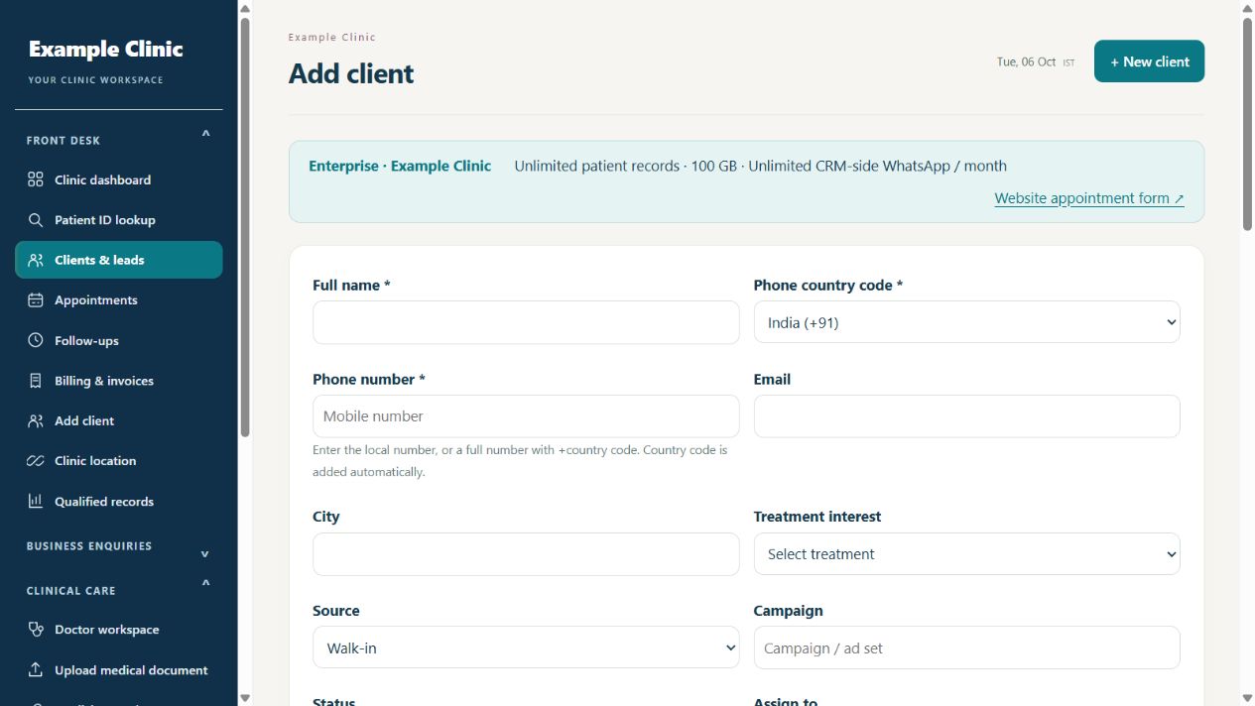The width and height of the screenshot is (1255, 706).
Task: Open Clinic location page
Action: 119,461
